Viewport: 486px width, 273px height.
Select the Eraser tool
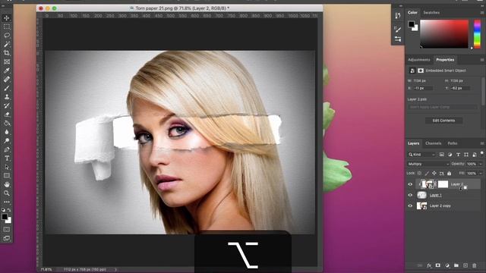tap(7, 115)
